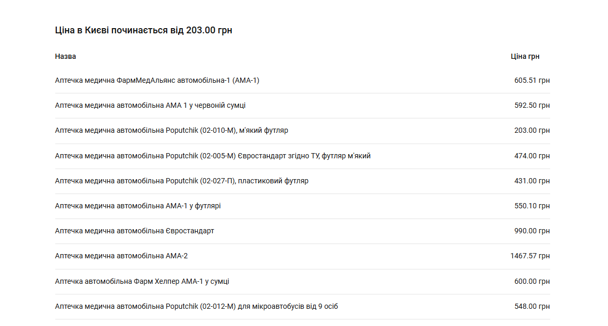The height and width of the screenshot is (326, 608).
Task: Click the 548.00 грн price
Action: (532, 306)
